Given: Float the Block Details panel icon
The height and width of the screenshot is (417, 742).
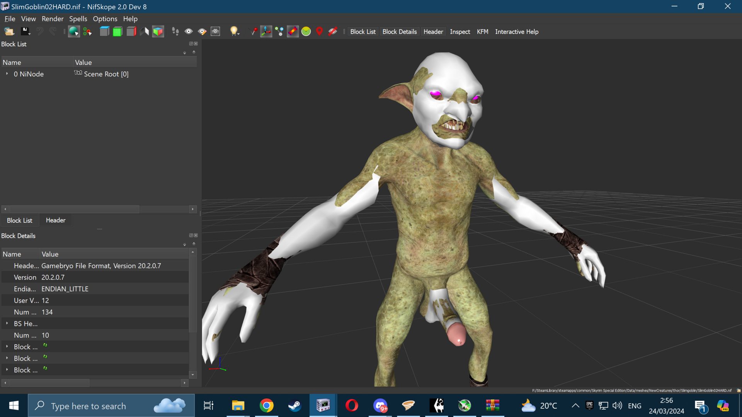Looking at the screenshot, I should 191,235.
